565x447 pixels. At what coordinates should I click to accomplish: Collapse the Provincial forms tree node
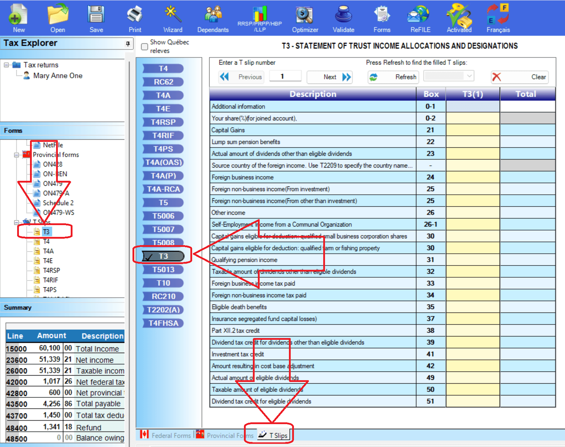tap(16, 155)
